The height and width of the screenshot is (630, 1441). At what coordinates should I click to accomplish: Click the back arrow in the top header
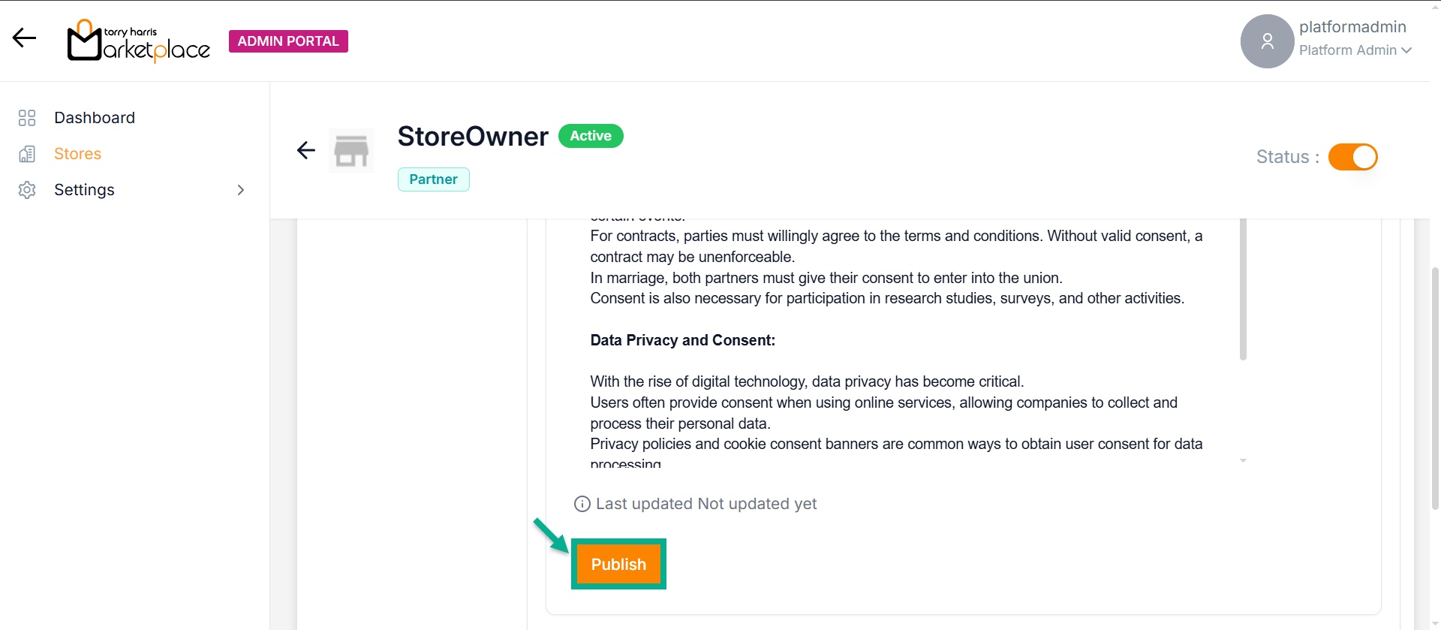(24, 38)
